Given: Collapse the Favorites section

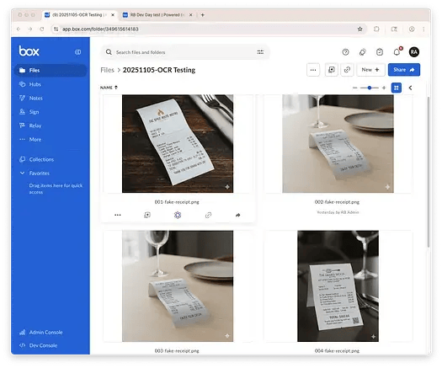Looking at the screenshot, I should 22,173.
